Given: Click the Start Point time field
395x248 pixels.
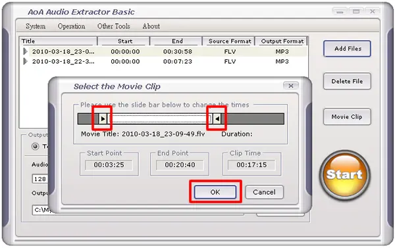Looking at the screenshot, I should click(x=109, y=165).
